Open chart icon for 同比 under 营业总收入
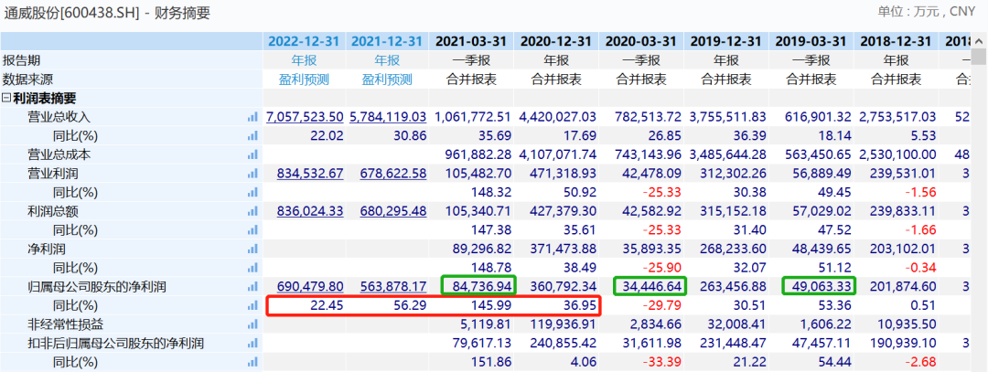 click(252, 135)
